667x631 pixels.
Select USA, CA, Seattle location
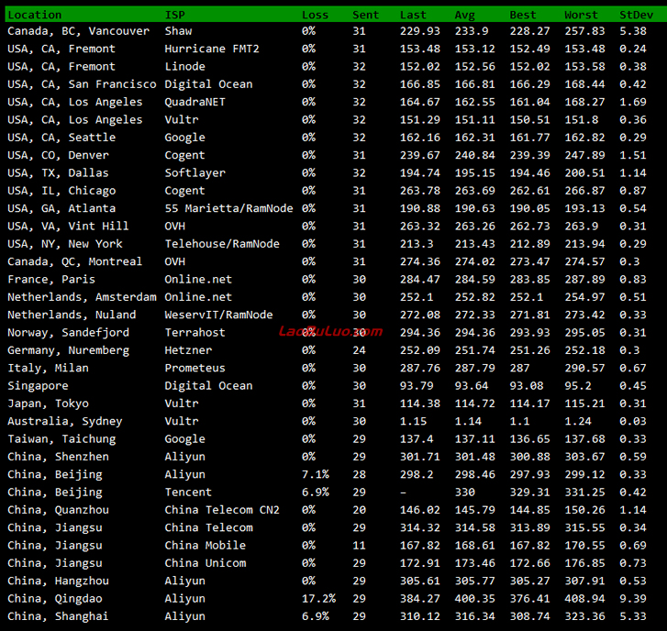coord(61,138)
